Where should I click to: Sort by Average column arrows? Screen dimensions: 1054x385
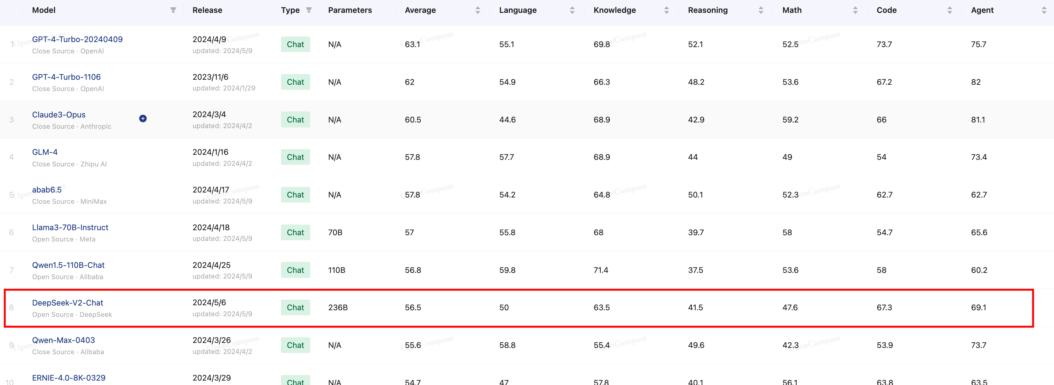click(478, 10)
